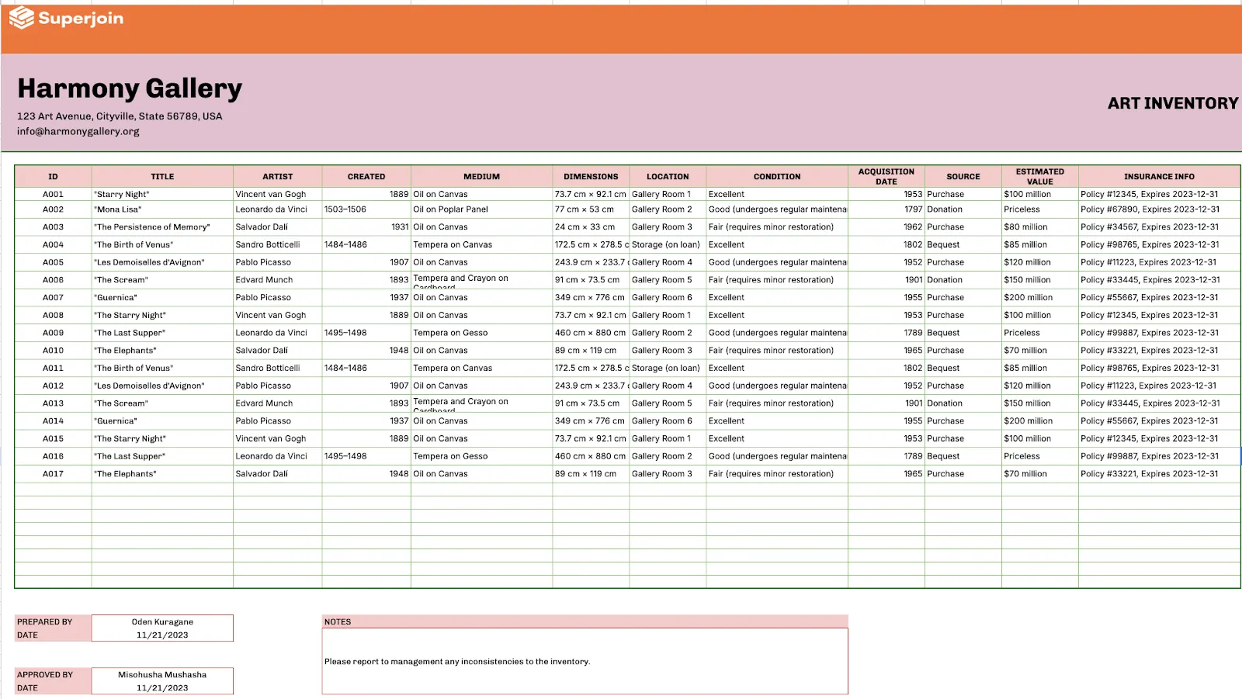Click the ID column header
The width and height of the screenshot is (1242, 699).
(53, 177)
